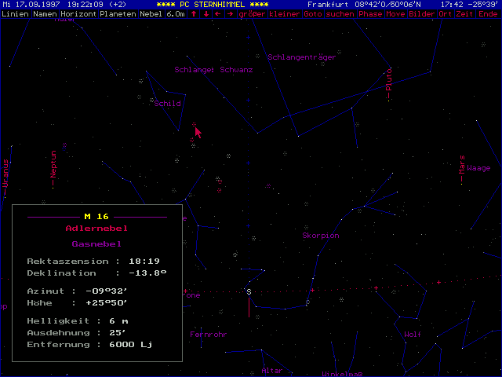Open the Zeit time menu
This screenshot has height=377, width=502.
pos(464,14)
